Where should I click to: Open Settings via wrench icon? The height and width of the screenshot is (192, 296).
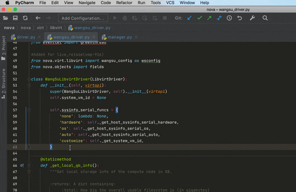(x=252, y=18)
